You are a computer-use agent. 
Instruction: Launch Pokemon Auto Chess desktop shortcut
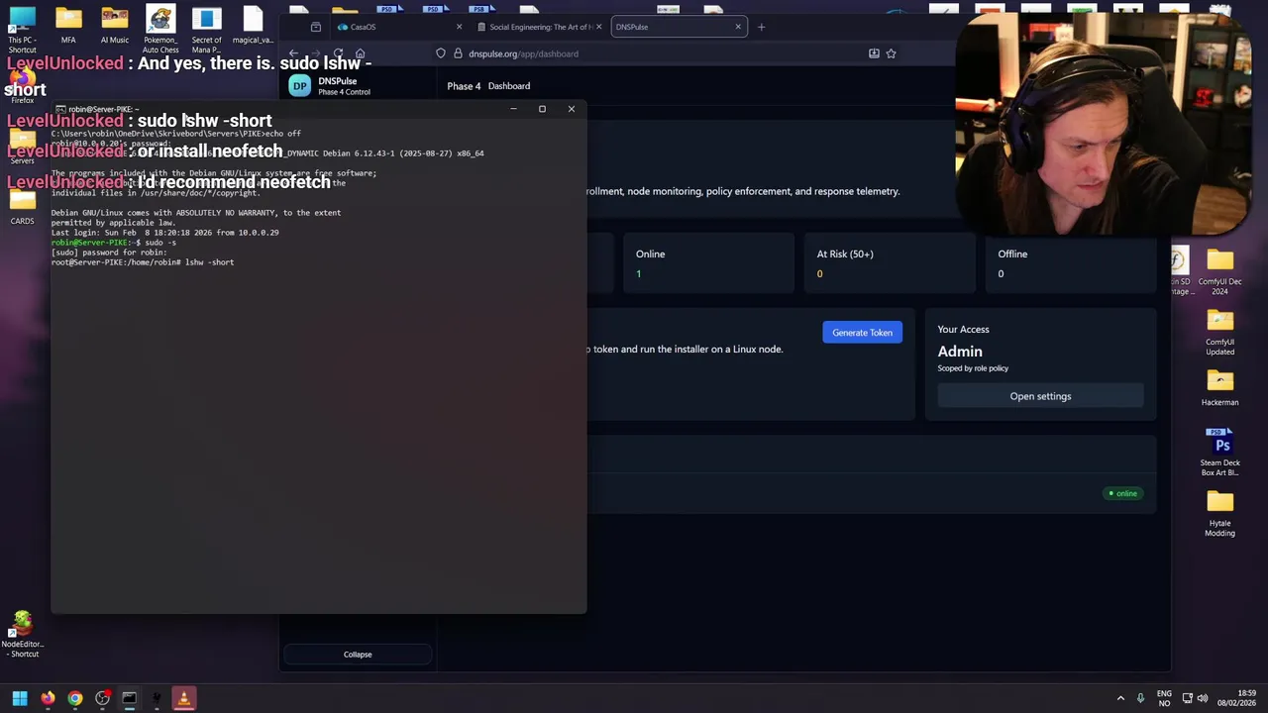coord(160,28)
